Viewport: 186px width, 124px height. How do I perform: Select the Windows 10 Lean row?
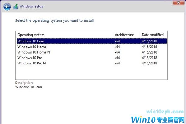click(x=92, y=41)
